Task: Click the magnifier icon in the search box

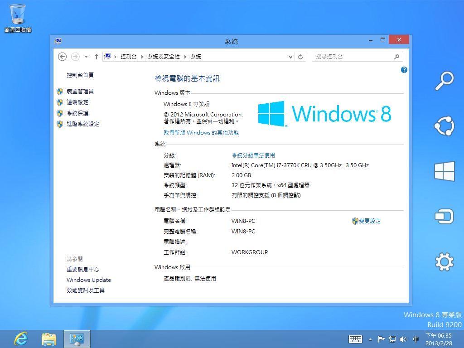Action: coord(397,57)
